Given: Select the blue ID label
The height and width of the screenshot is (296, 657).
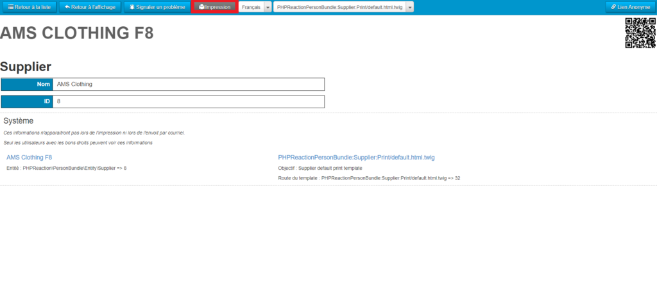Looking at the screenshot, I should [x=27, y=101].
